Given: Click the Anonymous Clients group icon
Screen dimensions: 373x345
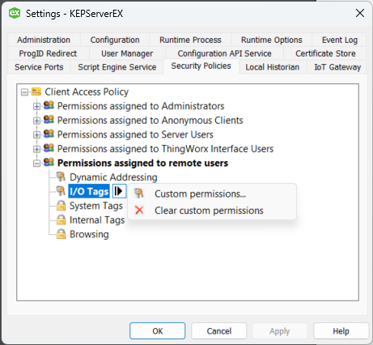Looking at the screenshot, I should [49, 119].
